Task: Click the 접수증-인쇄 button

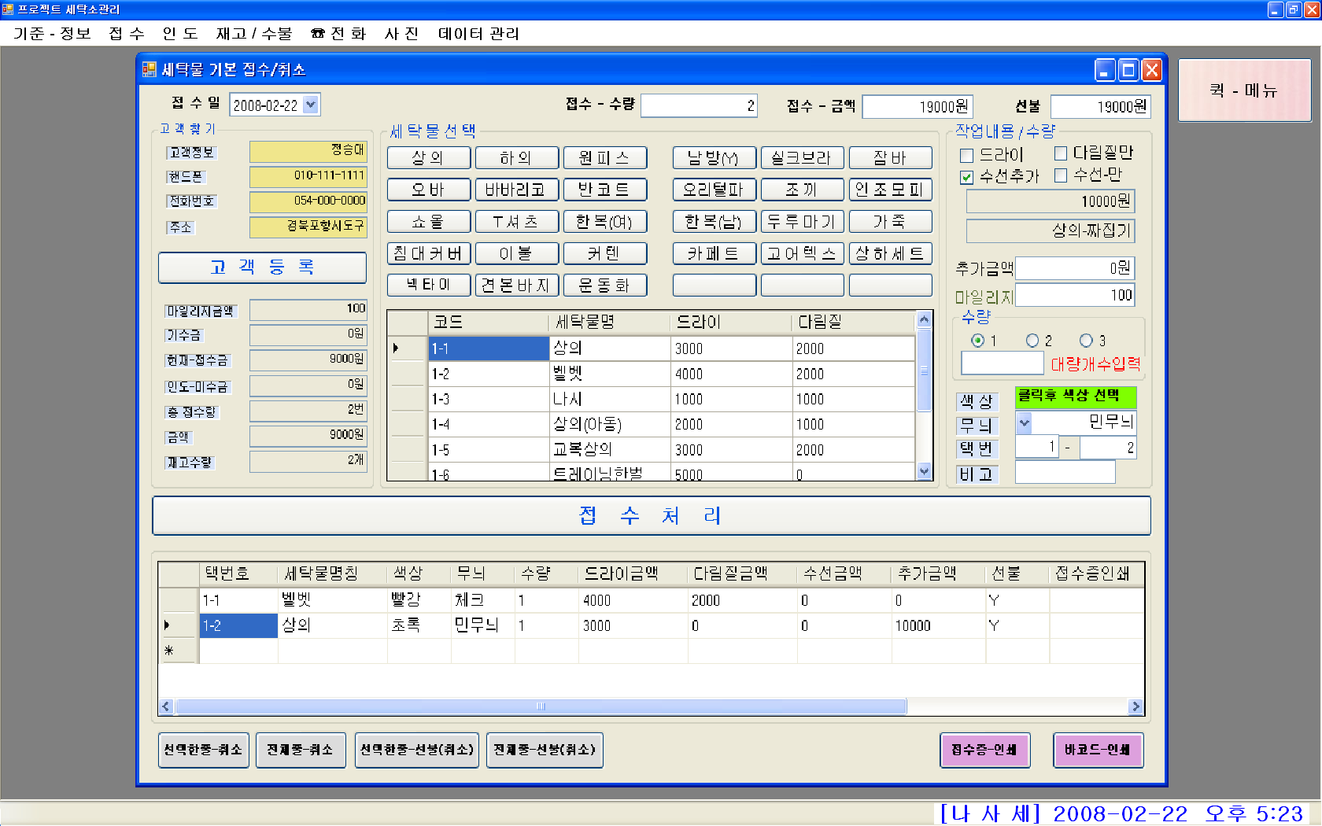Action: click(x=985, y=750)
